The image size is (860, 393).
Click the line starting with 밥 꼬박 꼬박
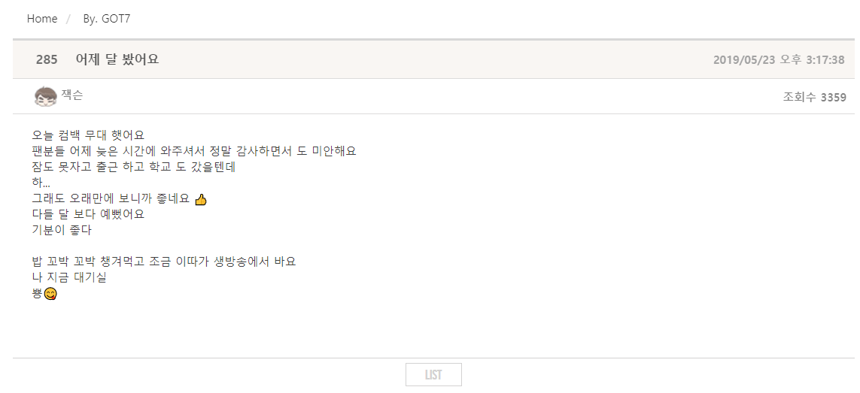[163, 261]
